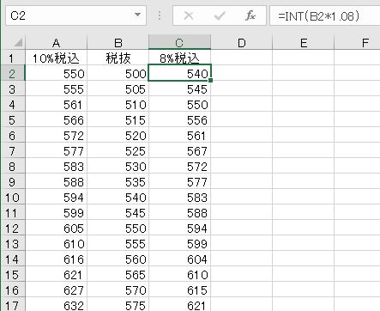380x311 pixels.
Task: Select column A header
Action: (56, 43)
